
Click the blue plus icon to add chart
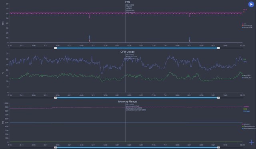point(252,143)
